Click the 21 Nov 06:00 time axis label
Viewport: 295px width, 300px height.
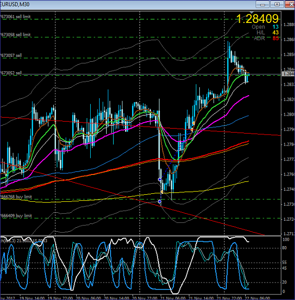tap(173, 298)
